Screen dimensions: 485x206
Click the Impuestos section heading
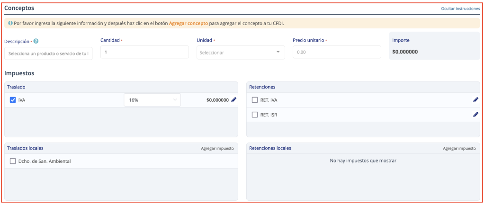(x=19, y=73)
